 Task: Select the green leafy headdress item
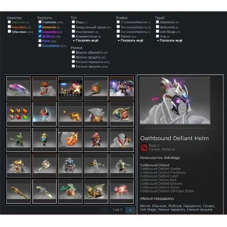(x=70, y=191)
